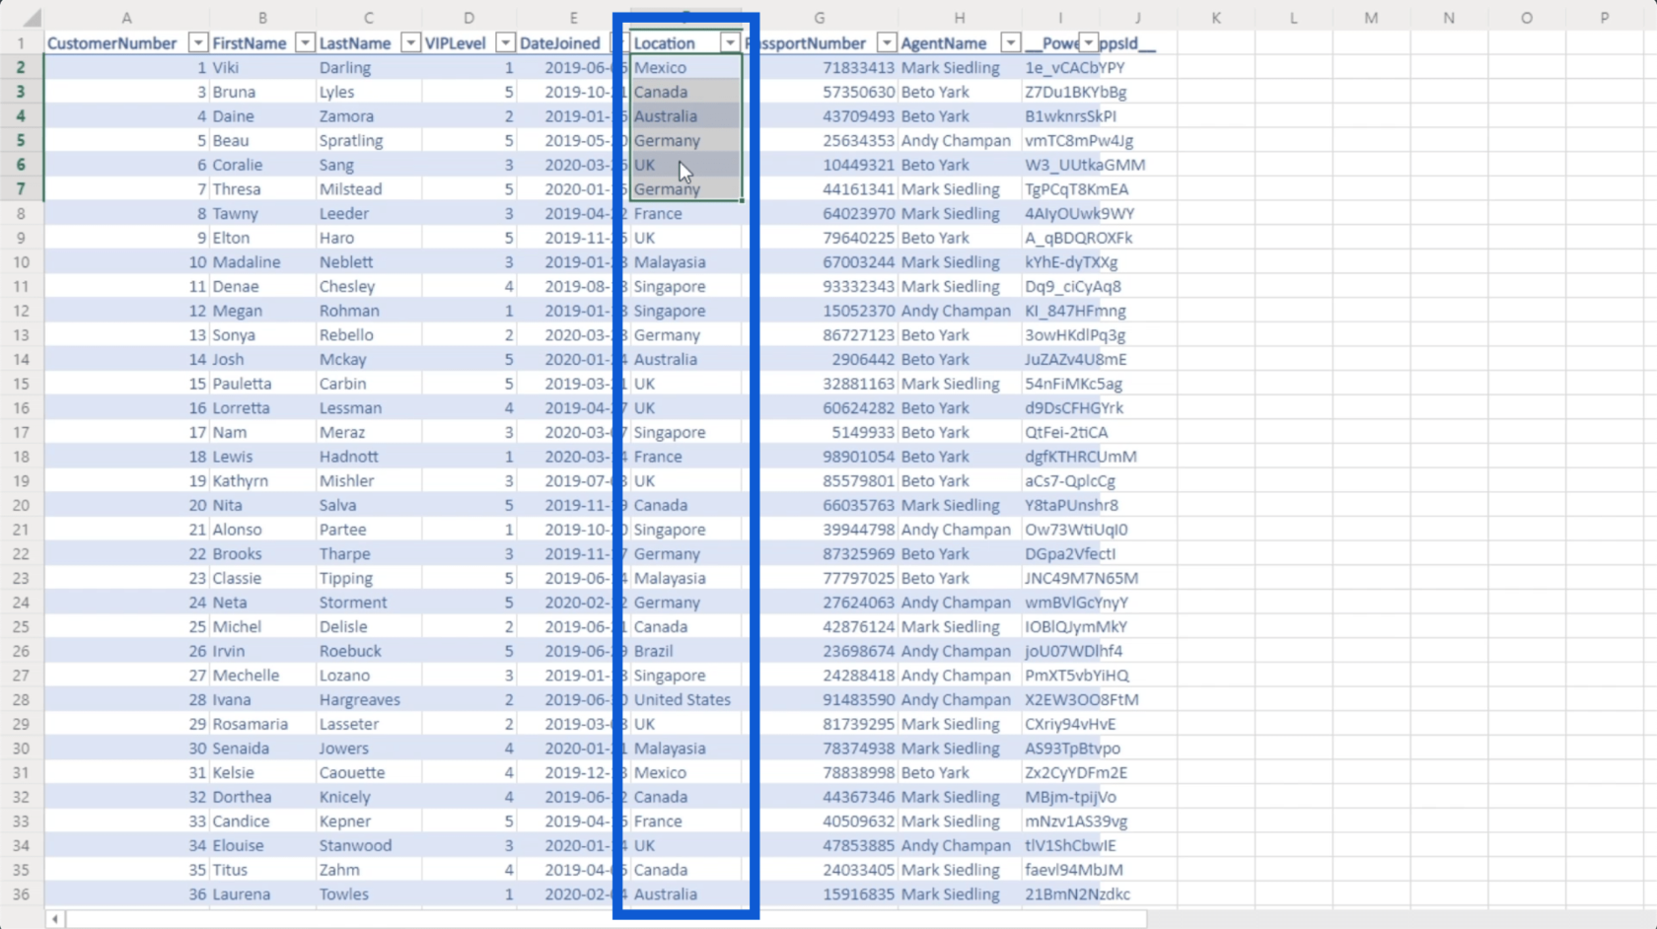The image size is (1657, 929).
Task: Select the cell containing Stanwood
Action: point(368,845)
